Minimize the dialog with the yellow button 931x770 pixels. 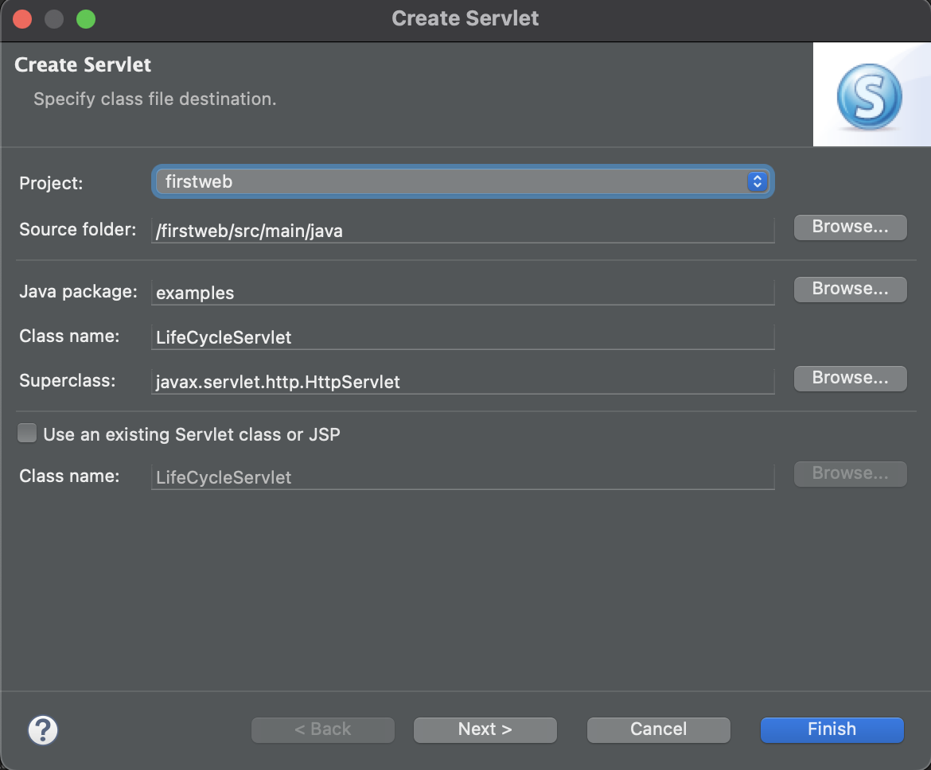click(54, 19)
